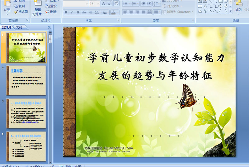Screen dimensions: 249x167
Task: Toggle text shadow S button
Action: point(90,12)
